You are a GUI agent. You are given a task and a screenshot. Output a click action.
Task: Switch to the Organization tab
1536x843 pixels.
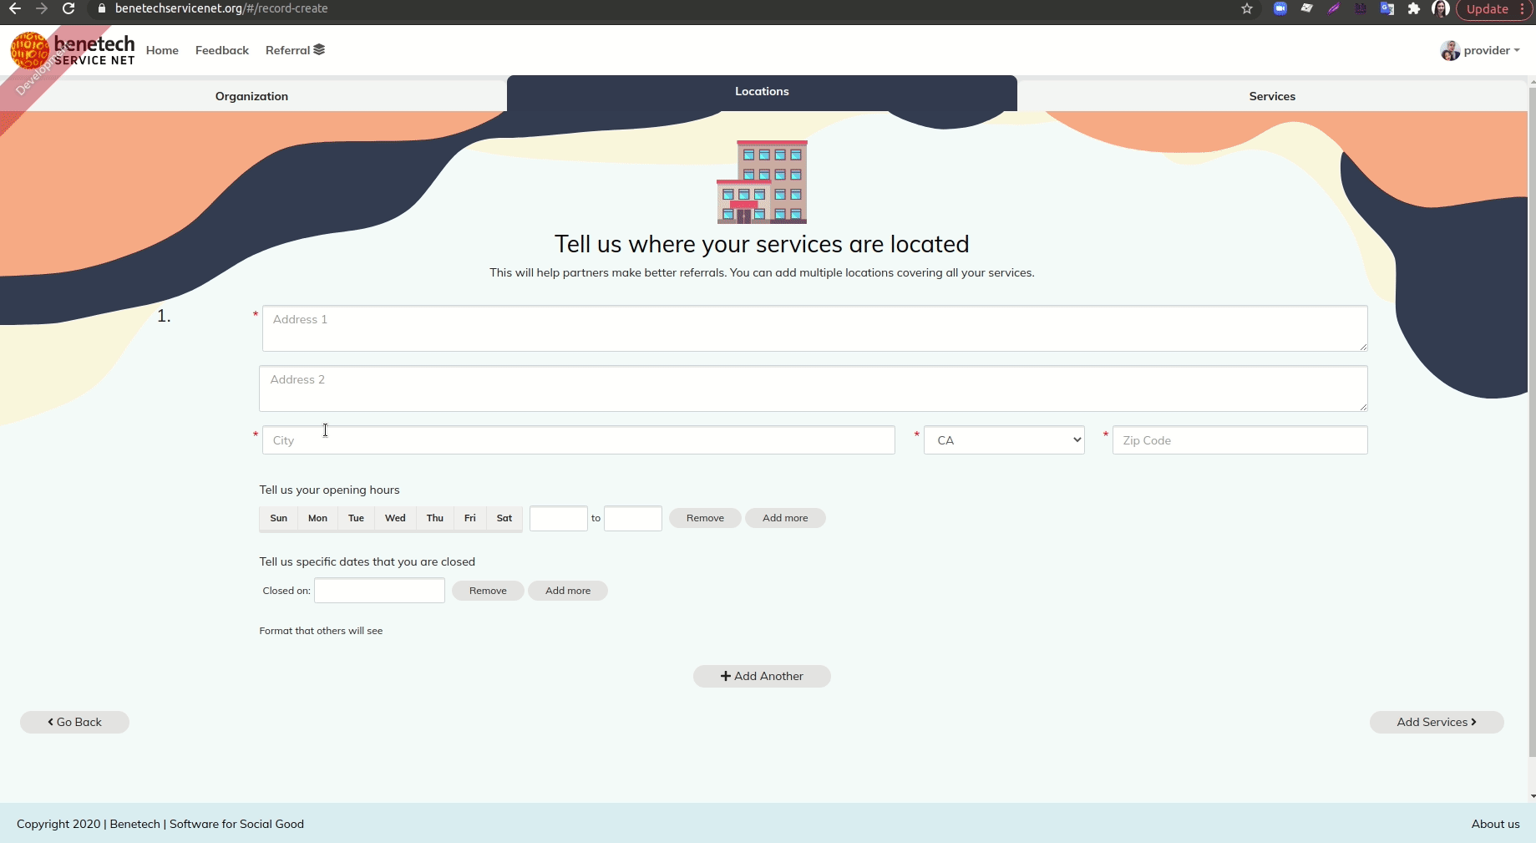click(251, 95)
